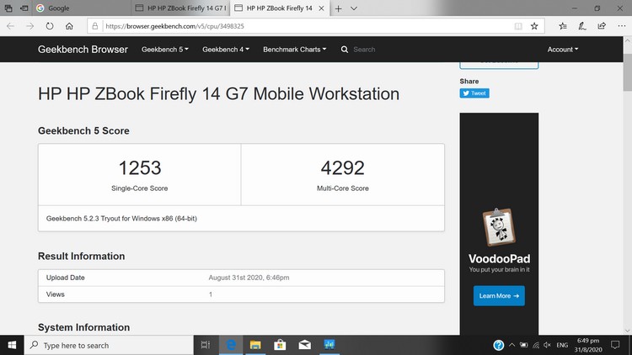632x355 pixels.
Task: Go to the browser Home page
Action: [69, 26]
